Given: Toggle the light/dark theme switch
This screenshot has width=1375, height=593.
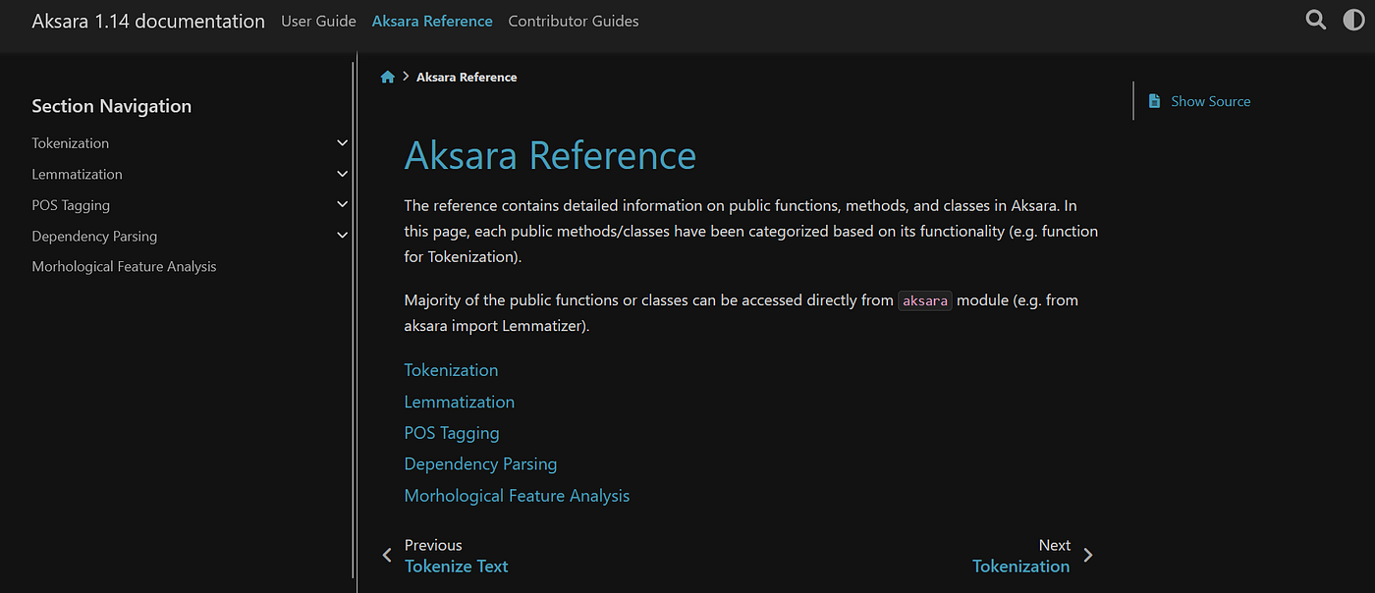Looking at the screenshot, I should point(1353,20).
